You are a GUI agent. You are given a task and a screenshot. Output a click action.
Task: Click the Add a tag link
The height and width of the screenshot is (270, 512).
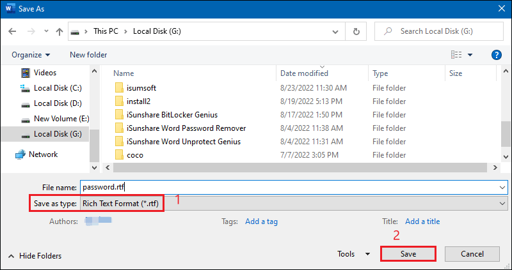pyautogui.click(x=261, y=221)
